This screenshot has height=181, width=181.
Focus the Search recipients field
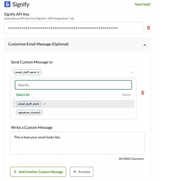pyautogui.click(x=73, y=85)
